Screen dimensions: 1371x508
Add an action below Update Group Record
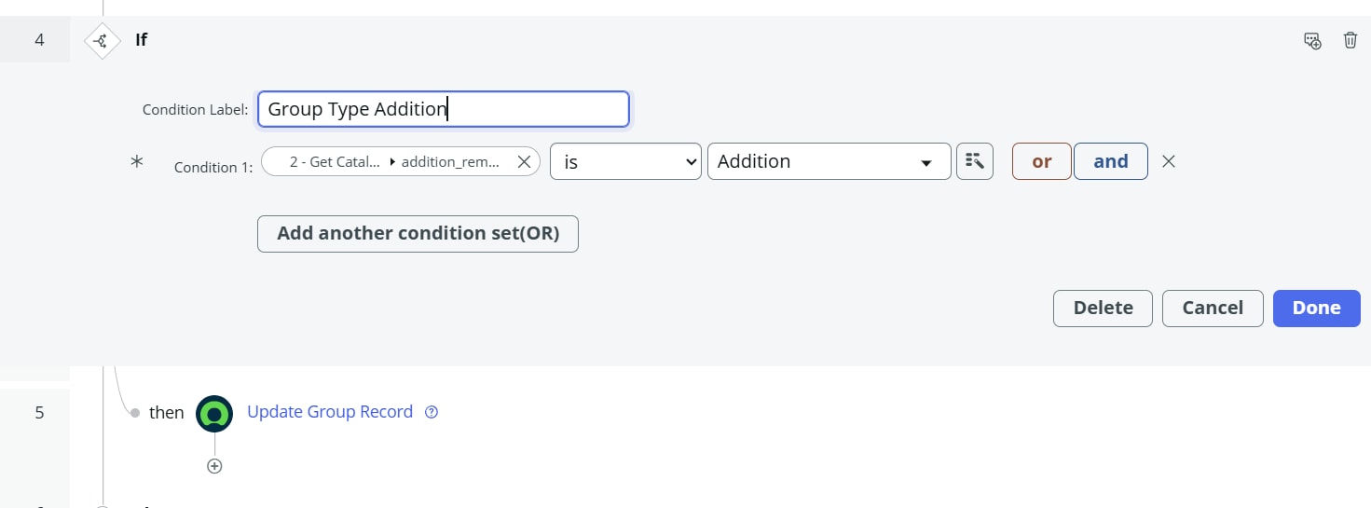point(214,466)
